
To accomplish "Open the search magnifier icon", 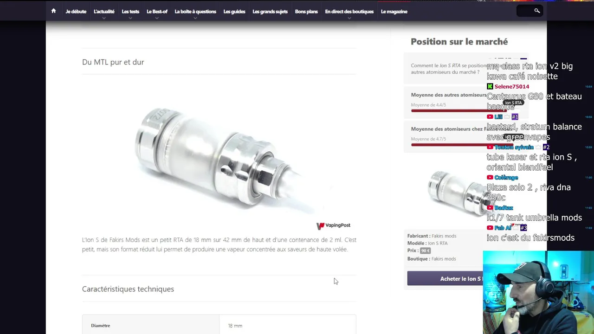I will point(537,11).
